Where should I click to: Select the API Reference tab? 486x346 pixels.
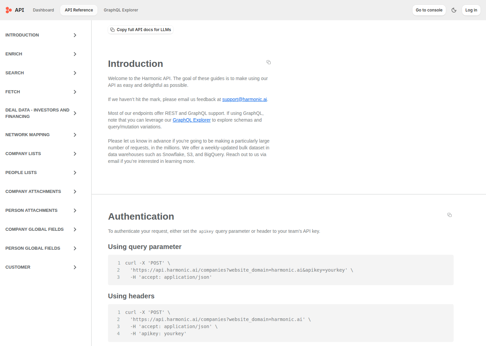point(79,10)
